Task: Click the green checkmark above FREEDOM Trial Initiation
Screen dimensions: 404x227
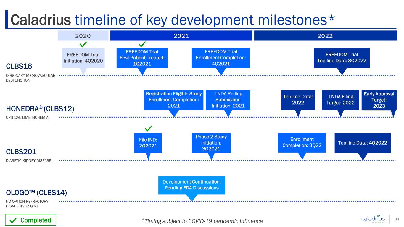Action: (x=83, y=44)
